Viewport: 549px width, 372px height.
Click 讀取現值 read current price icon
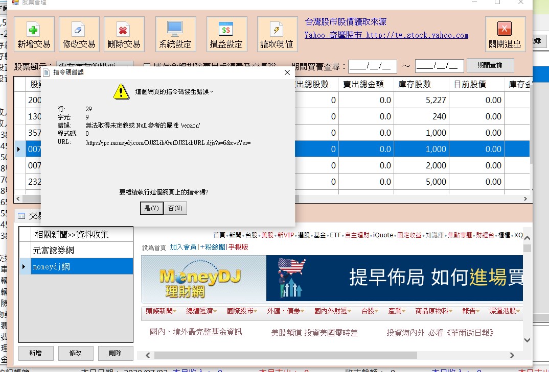pos(277,34)
